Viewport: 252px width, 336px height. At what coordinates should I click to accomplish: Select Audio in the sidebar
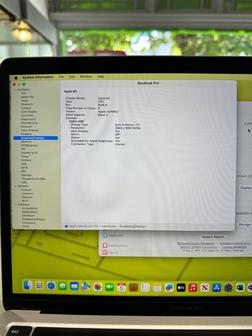(25, 100)
